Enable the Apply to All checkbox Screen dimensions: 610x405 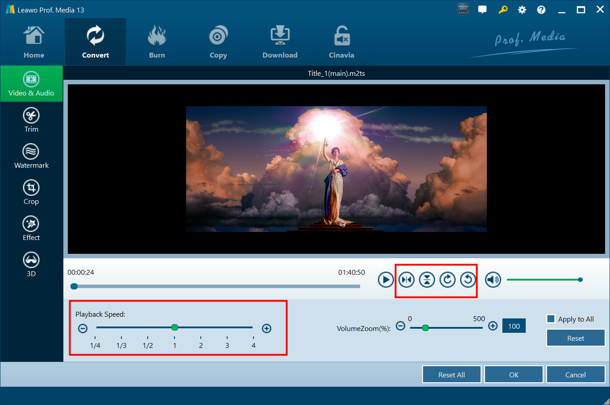551,319
